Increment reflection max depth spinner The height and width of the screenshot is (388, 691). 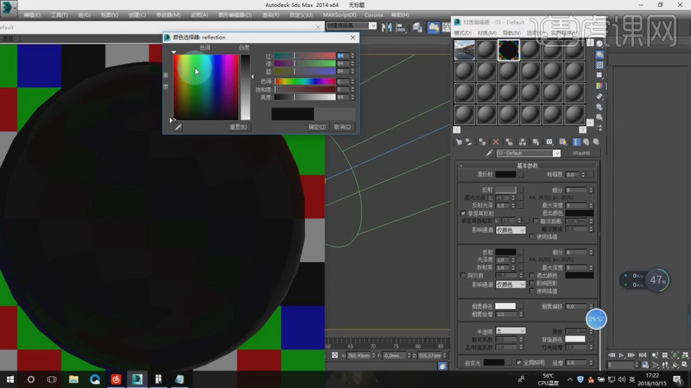[x=591, y=204]
